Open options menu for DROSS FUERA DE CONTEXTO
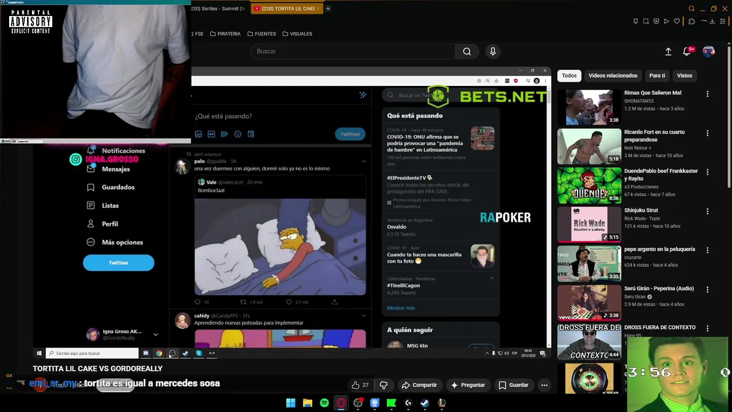Screen dimensions: 732x412 pyautogui.click(x=707, y=328)
